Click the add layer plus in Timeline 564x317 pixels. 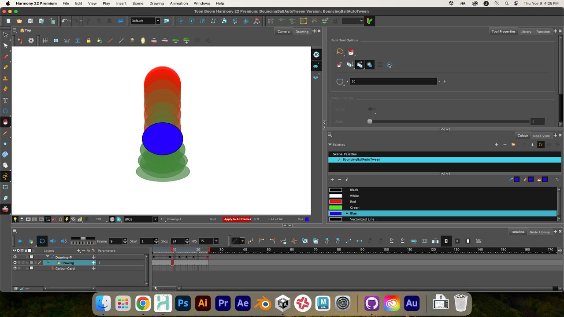tap(78, 251)
